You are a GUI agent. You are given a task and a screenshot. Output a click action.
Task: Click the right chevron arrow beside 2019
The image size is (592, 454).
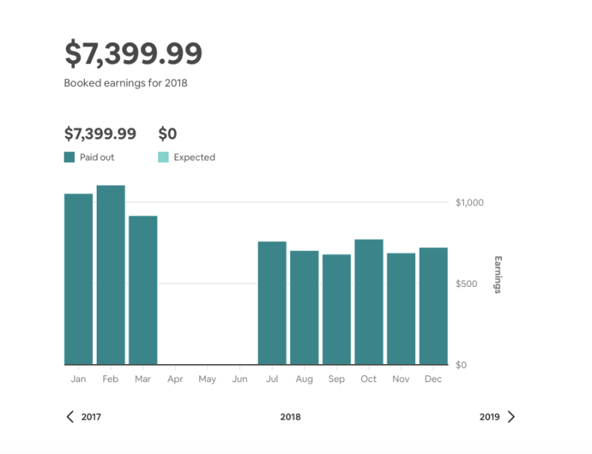[511, 417]
